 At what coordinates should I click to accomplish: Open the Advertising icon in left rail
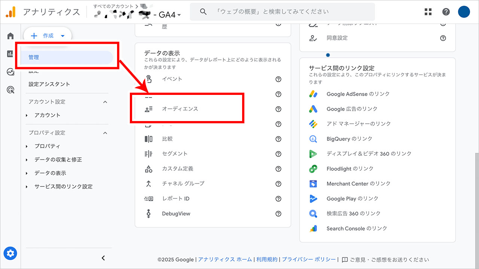coord(10,90)
